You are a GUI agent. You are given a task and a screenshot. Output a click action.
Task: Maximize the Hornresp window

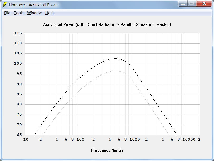(x=192, y=3)
